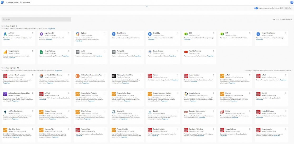The image size is (294, 144).
Task: Open ДЛЯ РАЗРАБОТЧИКОВ developer link
Action: [283, 19]
